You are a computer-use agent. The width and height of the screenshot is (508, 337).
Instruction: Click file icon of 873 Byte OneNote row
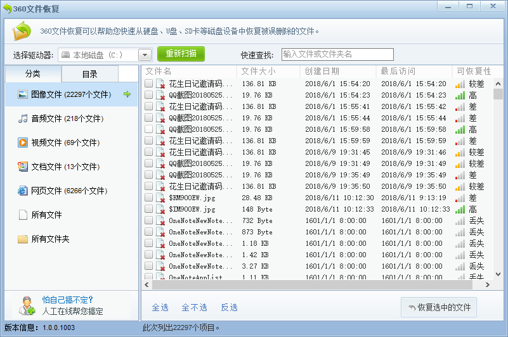point(160,232)
